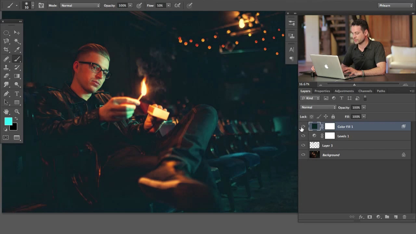Select the Layers tab
416x234 pixels.
tap(305, 91)
